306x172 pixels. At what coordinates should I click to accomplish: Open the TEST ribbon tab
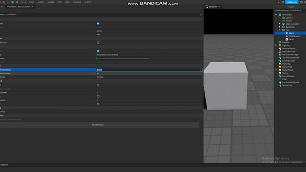(x=60, y=2)
